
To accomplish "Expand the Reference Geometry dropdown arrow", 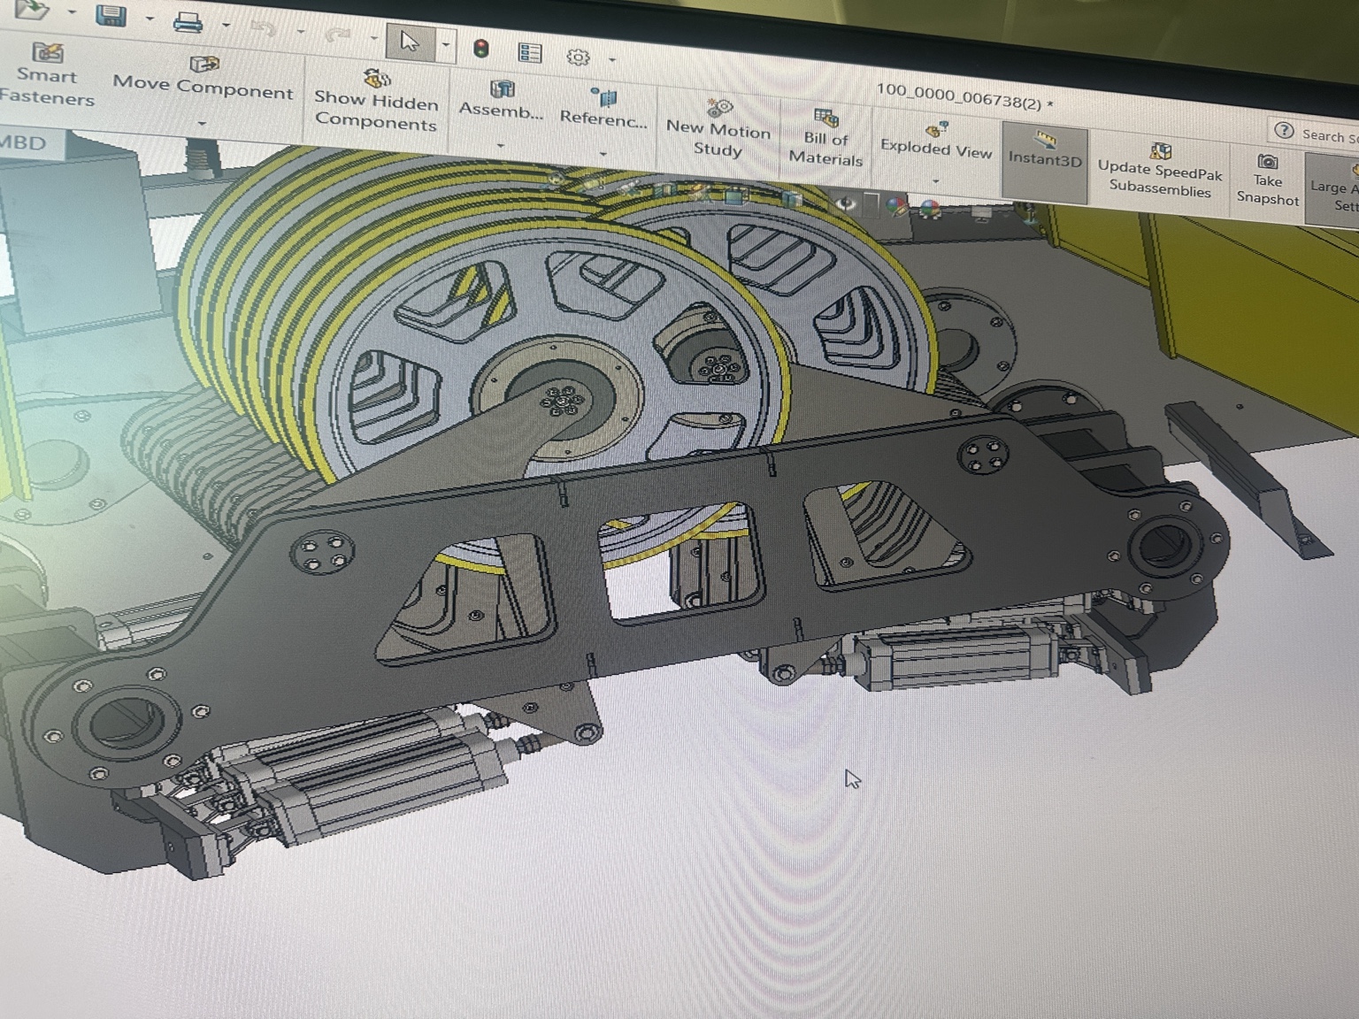I will pos(603,154).
